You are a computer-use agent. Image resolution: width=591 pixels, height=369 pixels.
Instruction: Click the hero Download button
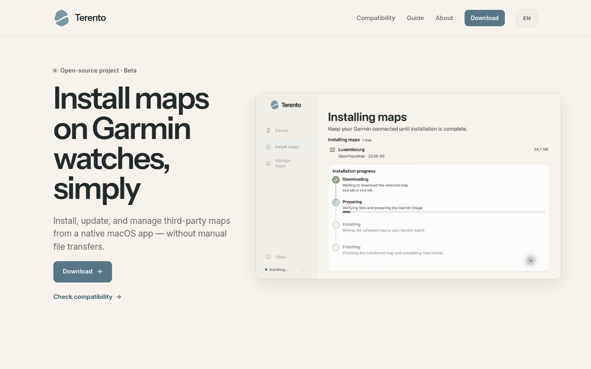point(82,272)
